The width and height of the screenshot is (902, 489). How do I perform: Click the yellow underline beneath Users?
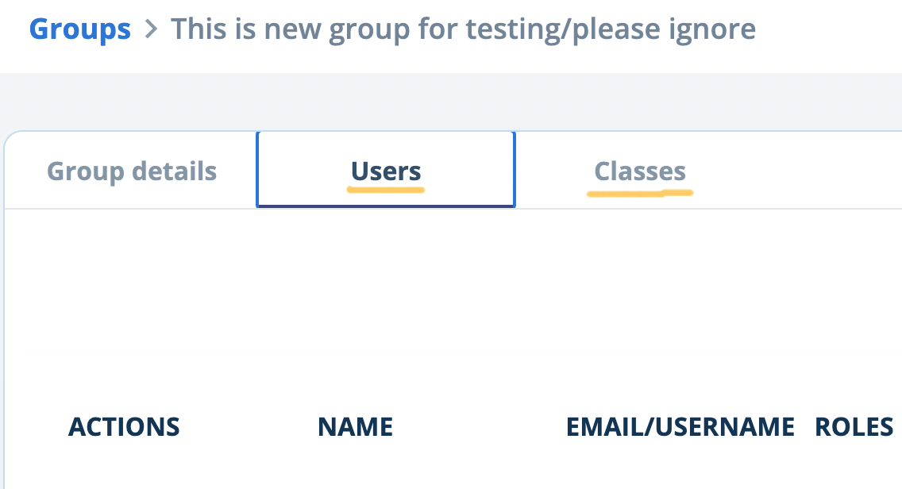pos(386,191)
